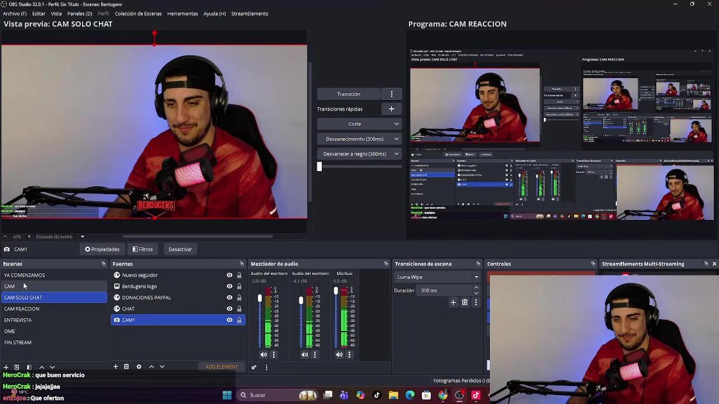Open the Vista menu

pyautogui.click(x=56, y=13)
